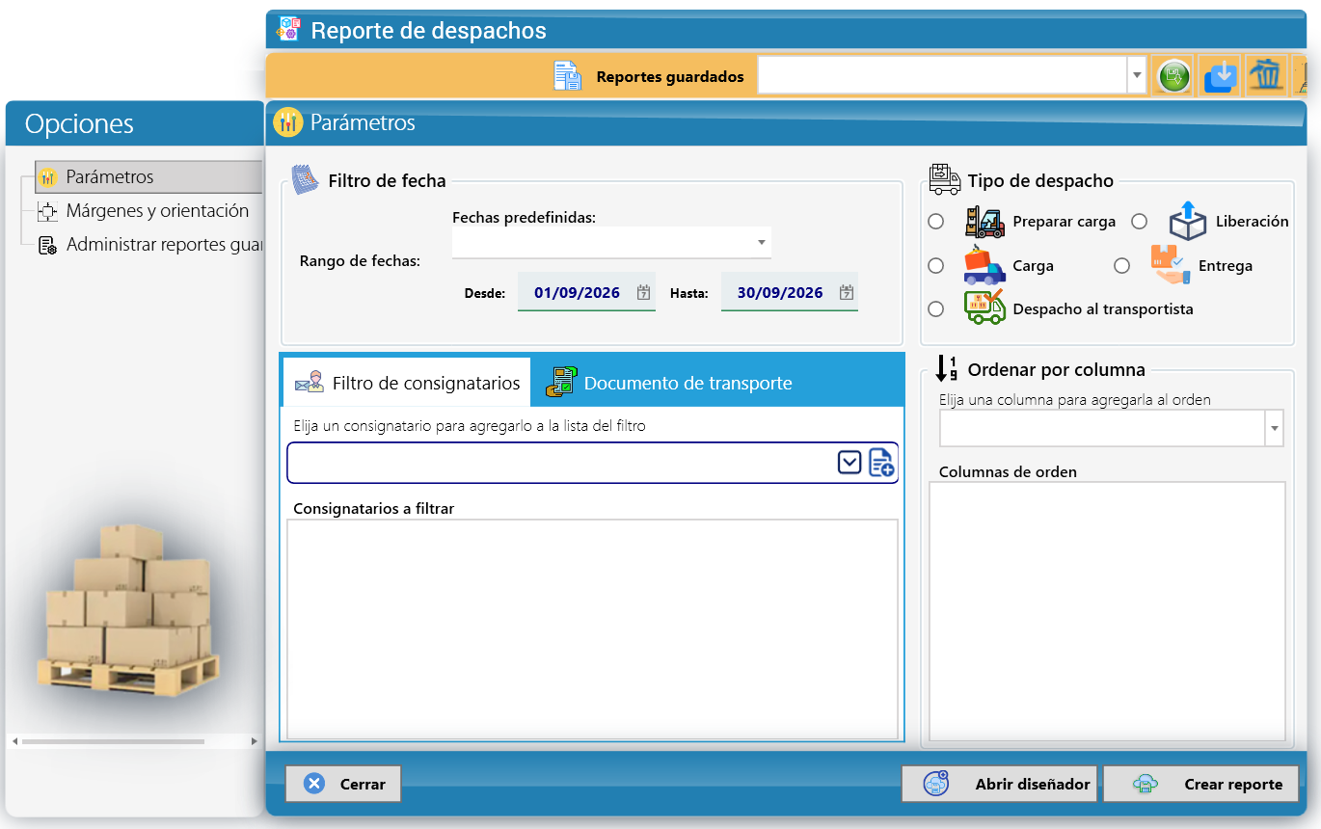Click add consignee document-plus icon
The width and height of the screenshot is (1321, 829).
pos(881,463)
